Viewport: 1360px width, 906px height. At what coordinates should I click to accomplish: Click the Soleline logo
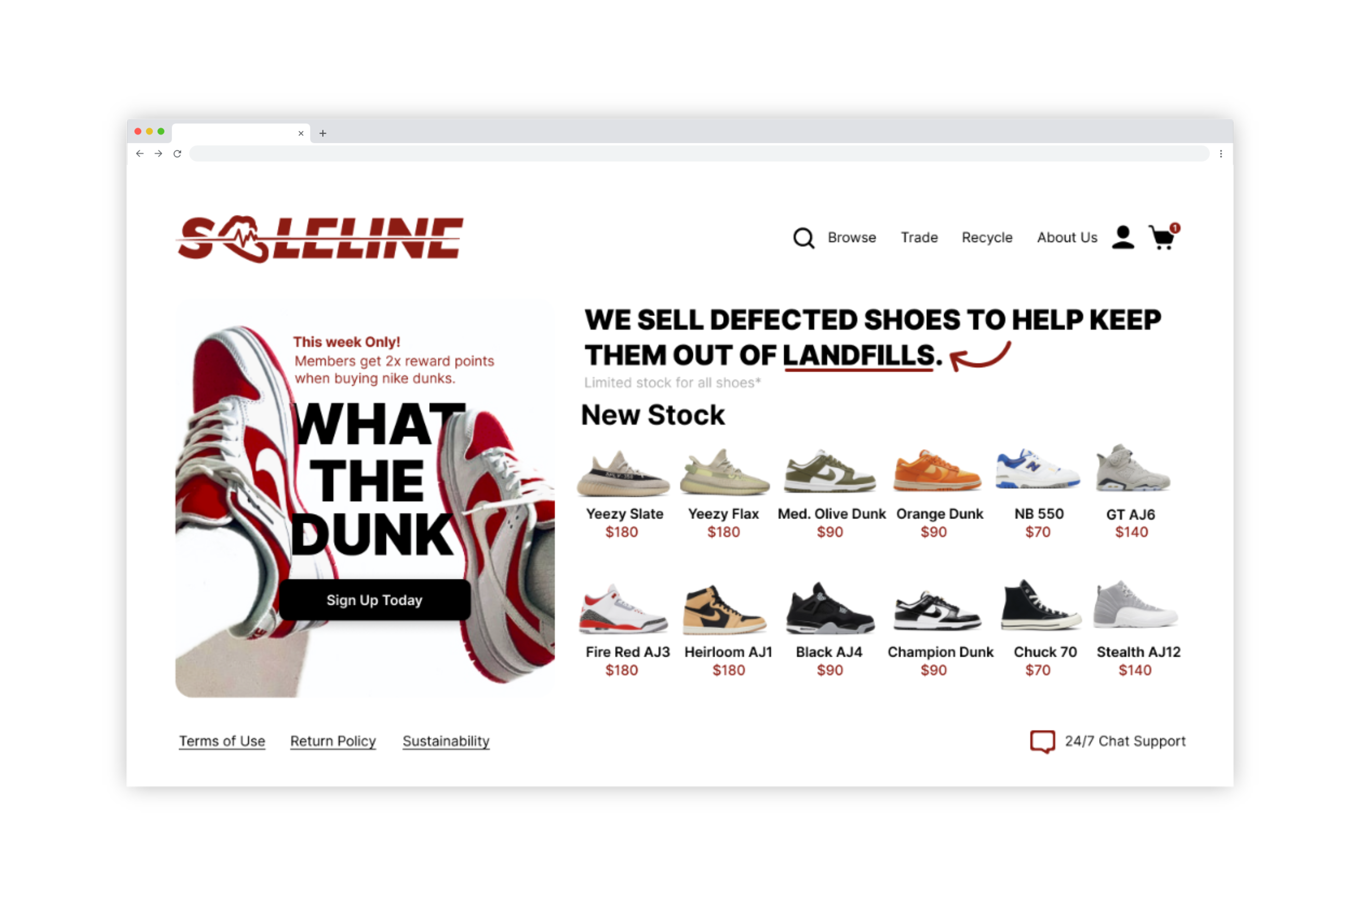click(320, 239)
